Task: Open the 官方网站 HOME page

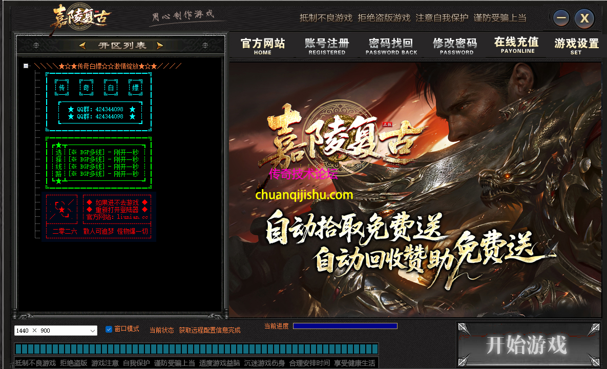Action: coord(262,44)
